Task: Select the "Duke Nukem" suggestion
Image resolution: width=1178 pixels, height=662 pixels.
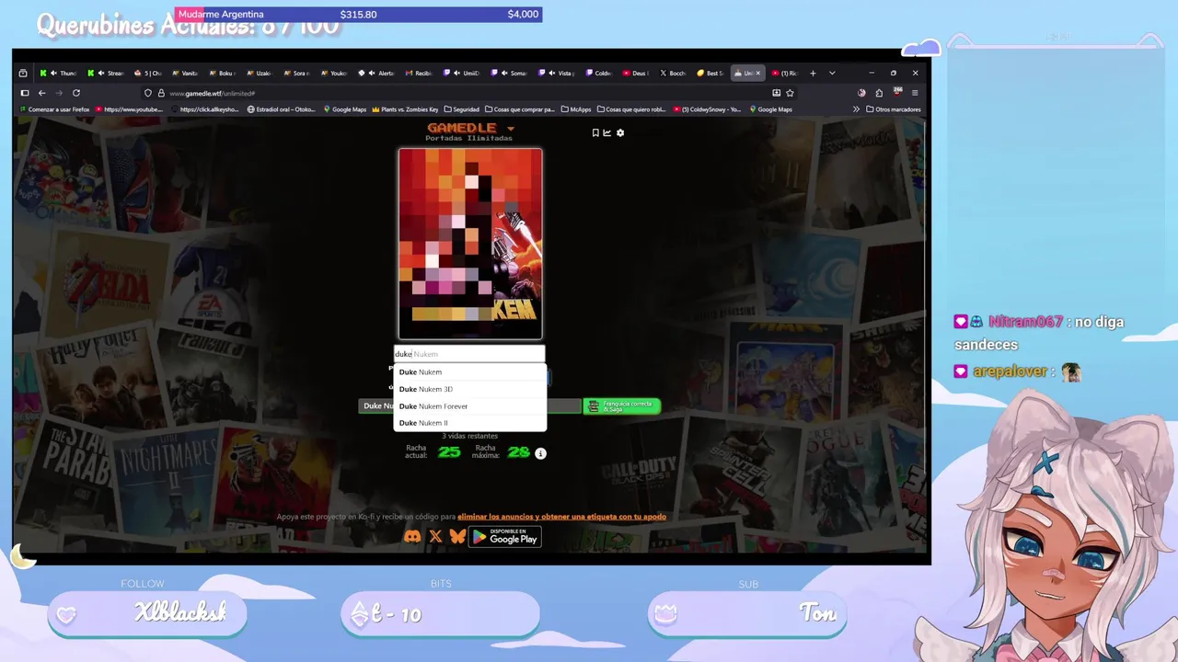Action: click(x=470, y=372)
